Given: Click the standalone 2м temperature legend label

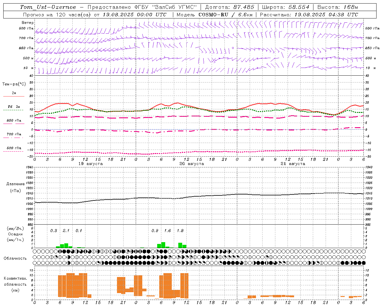Looking at the screenshot, I should point(14,93).
